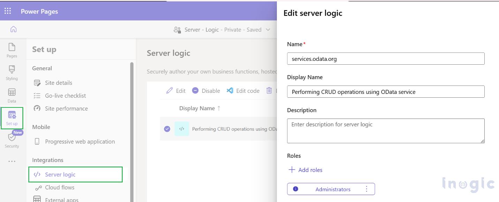Image resolution: width=499 pixels, height=202 pixels.
Task: Open the app launcher waffle icon
Action: (x=7, y=11)
